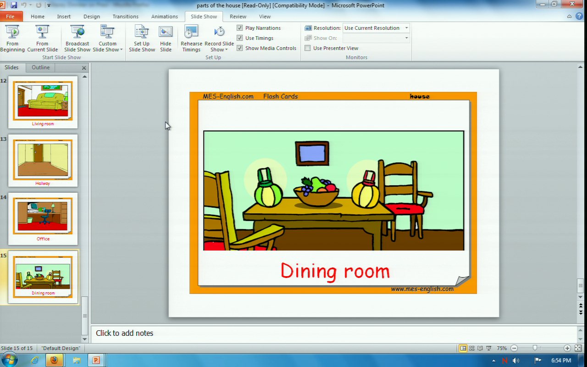Screen dimensions: 587x367
Task: Switch to the Animations ribbon tab
Action: point(164,17)
